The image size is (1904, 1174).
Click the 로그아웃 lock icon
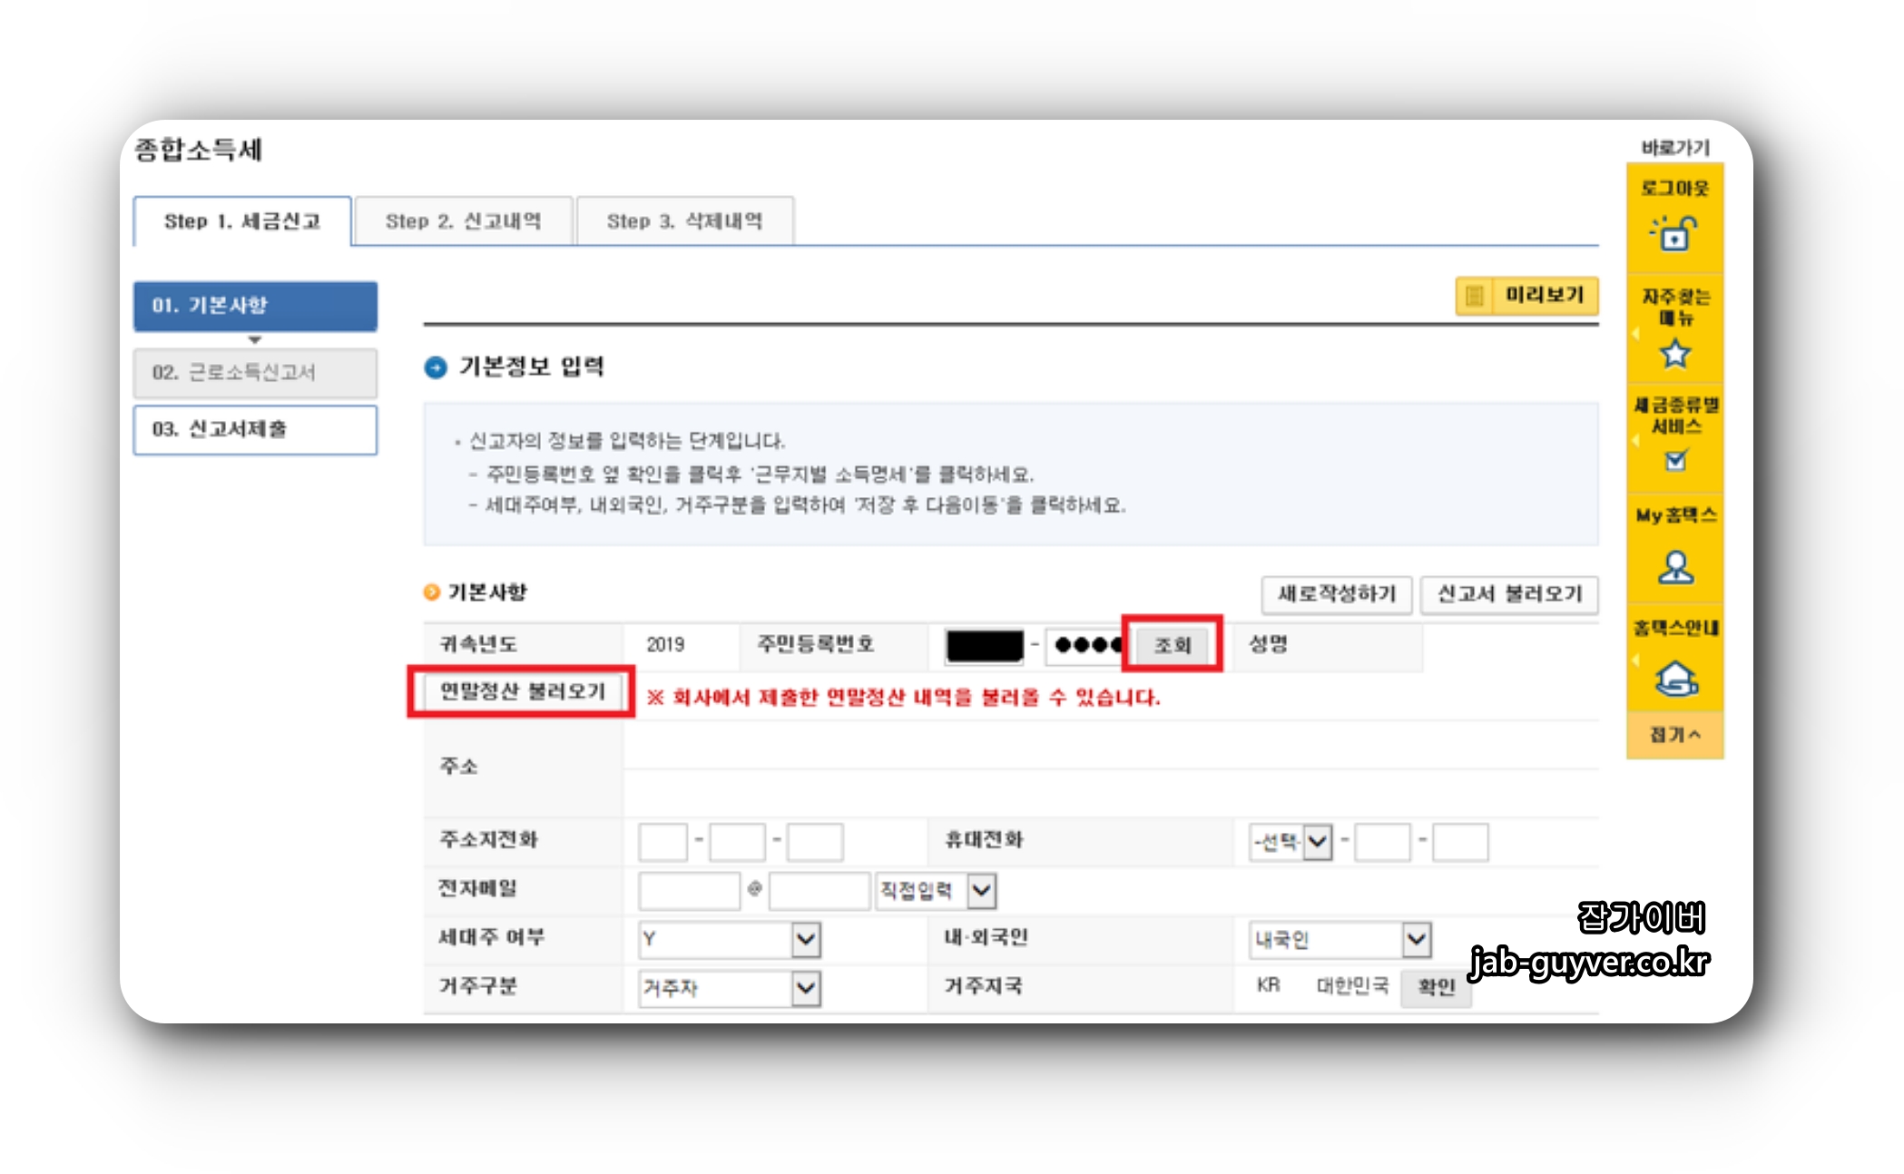(x=1674, y=233)
